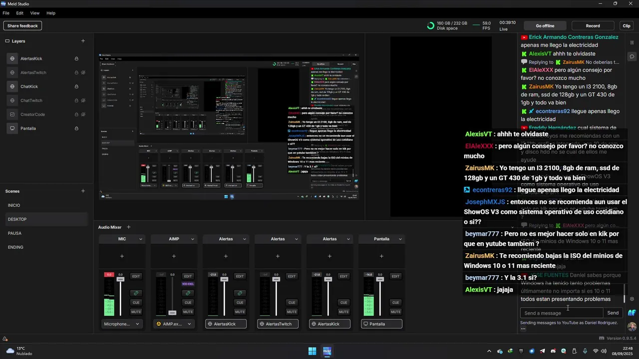Toggle lock on ChatKick layer
This screenshot has width=639, height=359.
(x=76, y=87)
